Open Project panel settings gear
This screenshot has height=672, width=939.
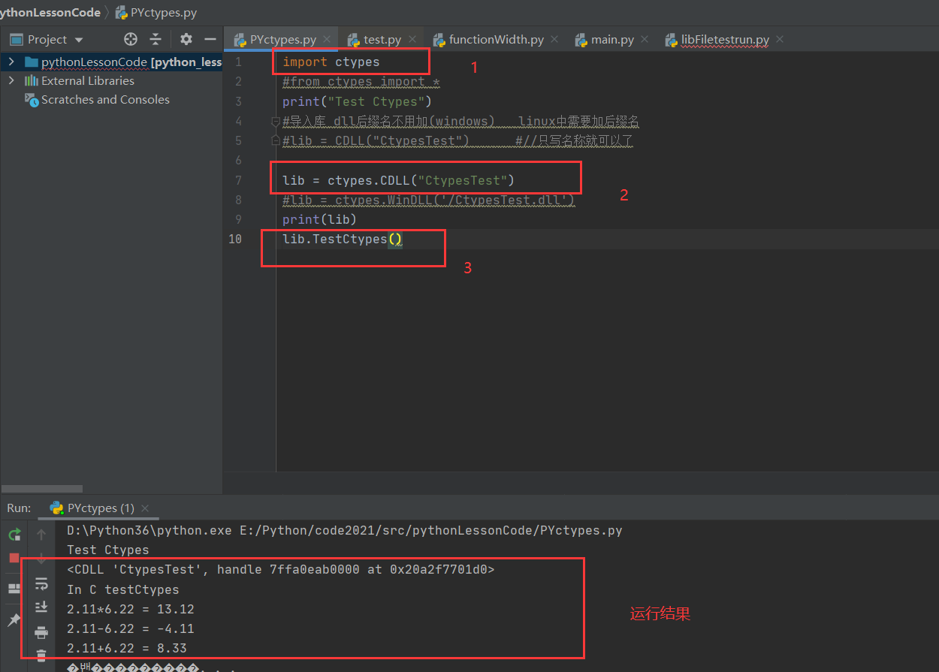186,39
